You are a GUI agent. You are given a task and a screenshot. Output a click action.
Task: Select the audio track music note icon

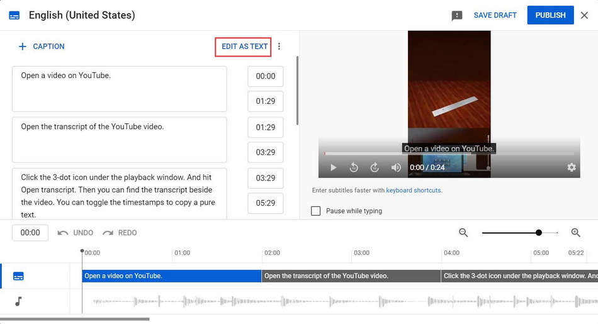point(18,301)
